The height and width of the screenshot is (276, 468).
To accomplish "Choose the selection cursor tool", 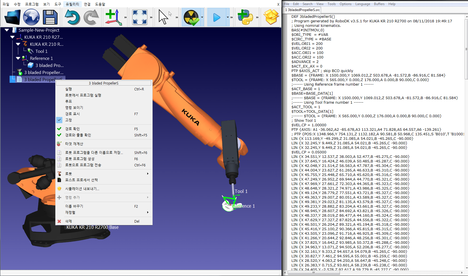I will [x=164, y=17].
